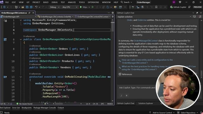Open the Package Manager Console tab
This screenshot has height=114, width=203.
pyautogui.click(x=44, y=108)
